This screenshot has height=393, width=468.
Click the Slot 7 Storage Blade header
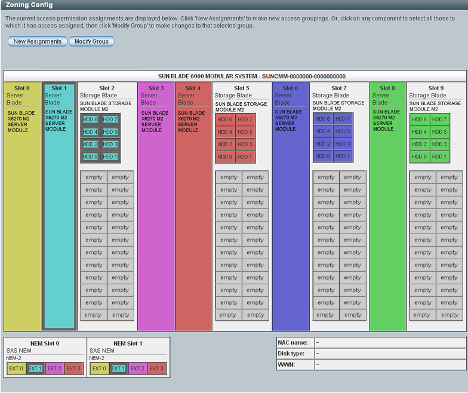pyautogui.click(x=339, y=92)
